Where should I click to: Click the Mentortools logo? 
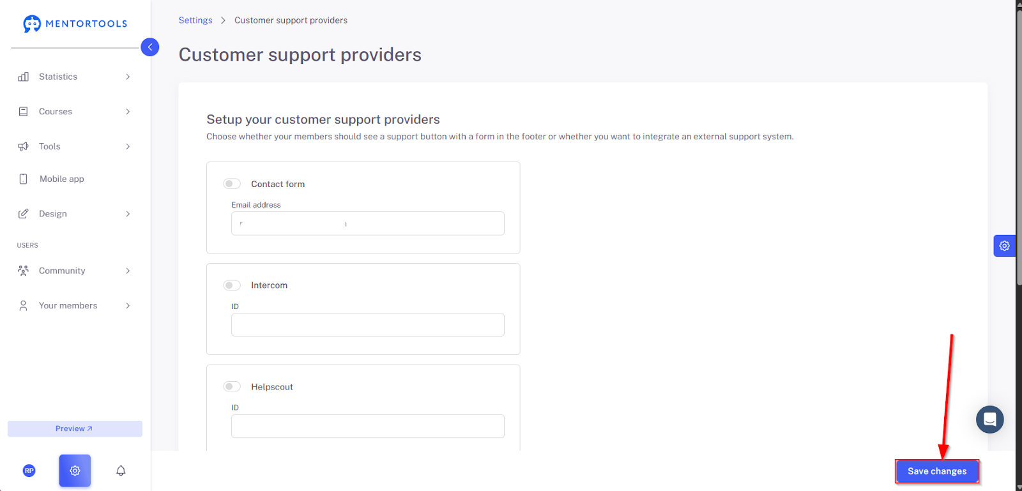click(75, 24)
